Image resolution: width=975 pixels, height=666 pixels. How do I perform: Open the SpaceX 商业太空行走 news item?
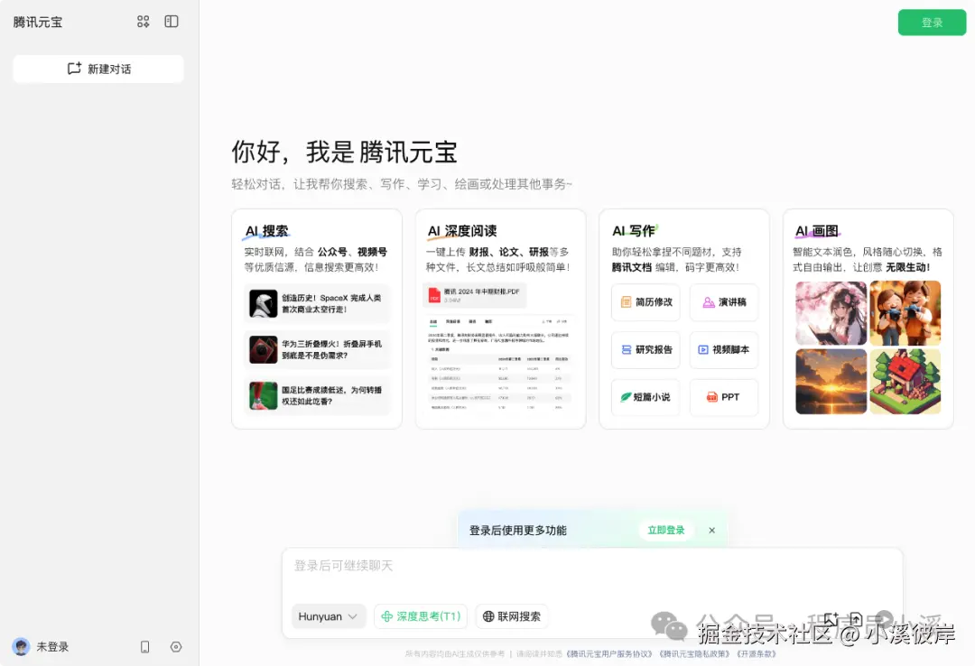pyautogui.click(x=317, y=303)
